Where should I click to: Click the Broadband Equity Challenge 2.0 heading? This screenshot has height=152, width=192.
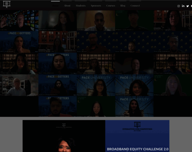coord(138,149)
